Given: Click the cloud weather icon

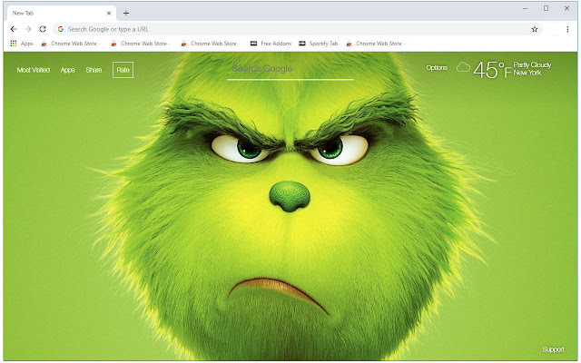Looking at the screenshot, I should click(x=463, y=67).
